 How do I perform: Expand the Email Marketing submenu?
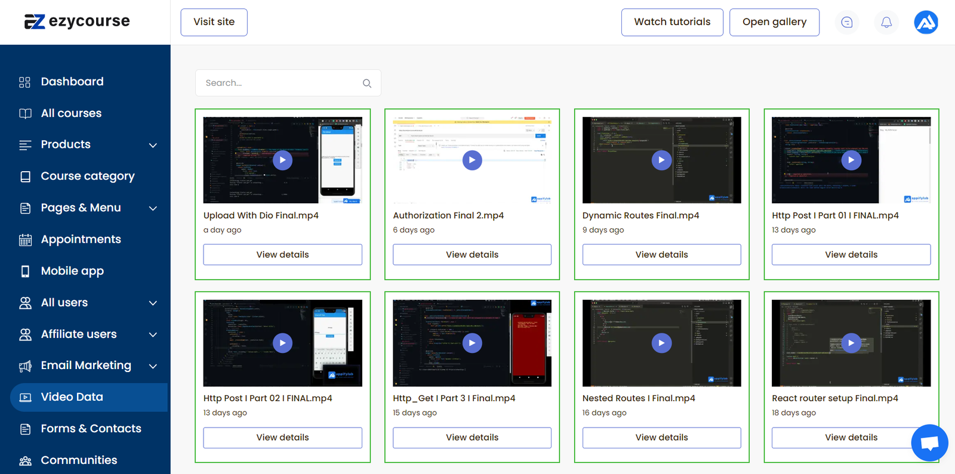(153, 366)
